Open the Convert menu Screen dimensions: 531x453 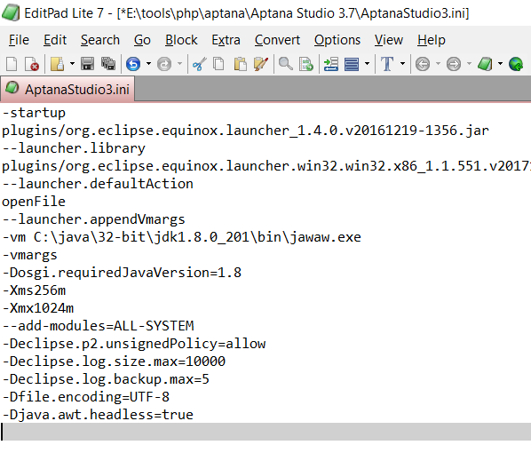tap(277, 40)
